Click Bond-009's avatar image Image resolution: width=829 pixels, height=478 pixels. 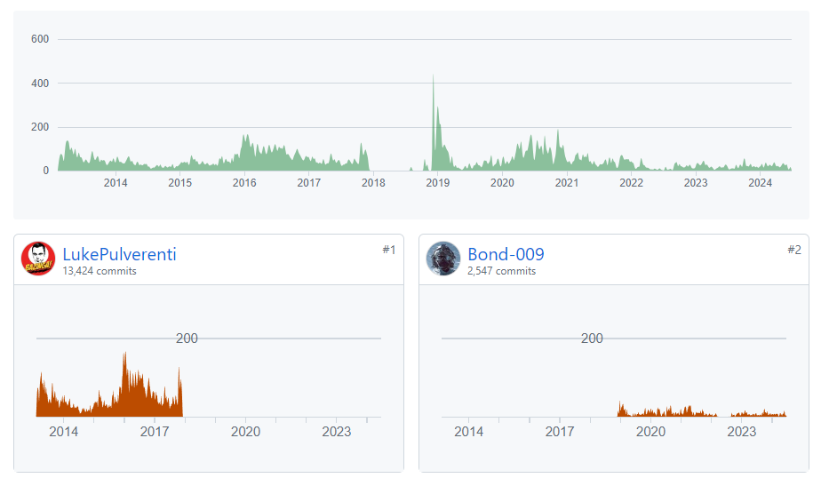point(443,259)
